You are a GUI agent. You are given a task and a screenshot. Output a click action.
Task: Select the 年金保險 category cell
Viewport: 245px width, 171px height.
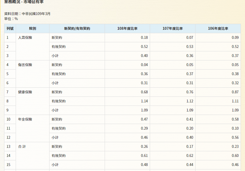pyautogui.click(x=33, y=128)
